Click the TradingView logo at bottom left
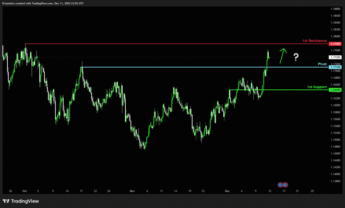 (x=21, y=201)
